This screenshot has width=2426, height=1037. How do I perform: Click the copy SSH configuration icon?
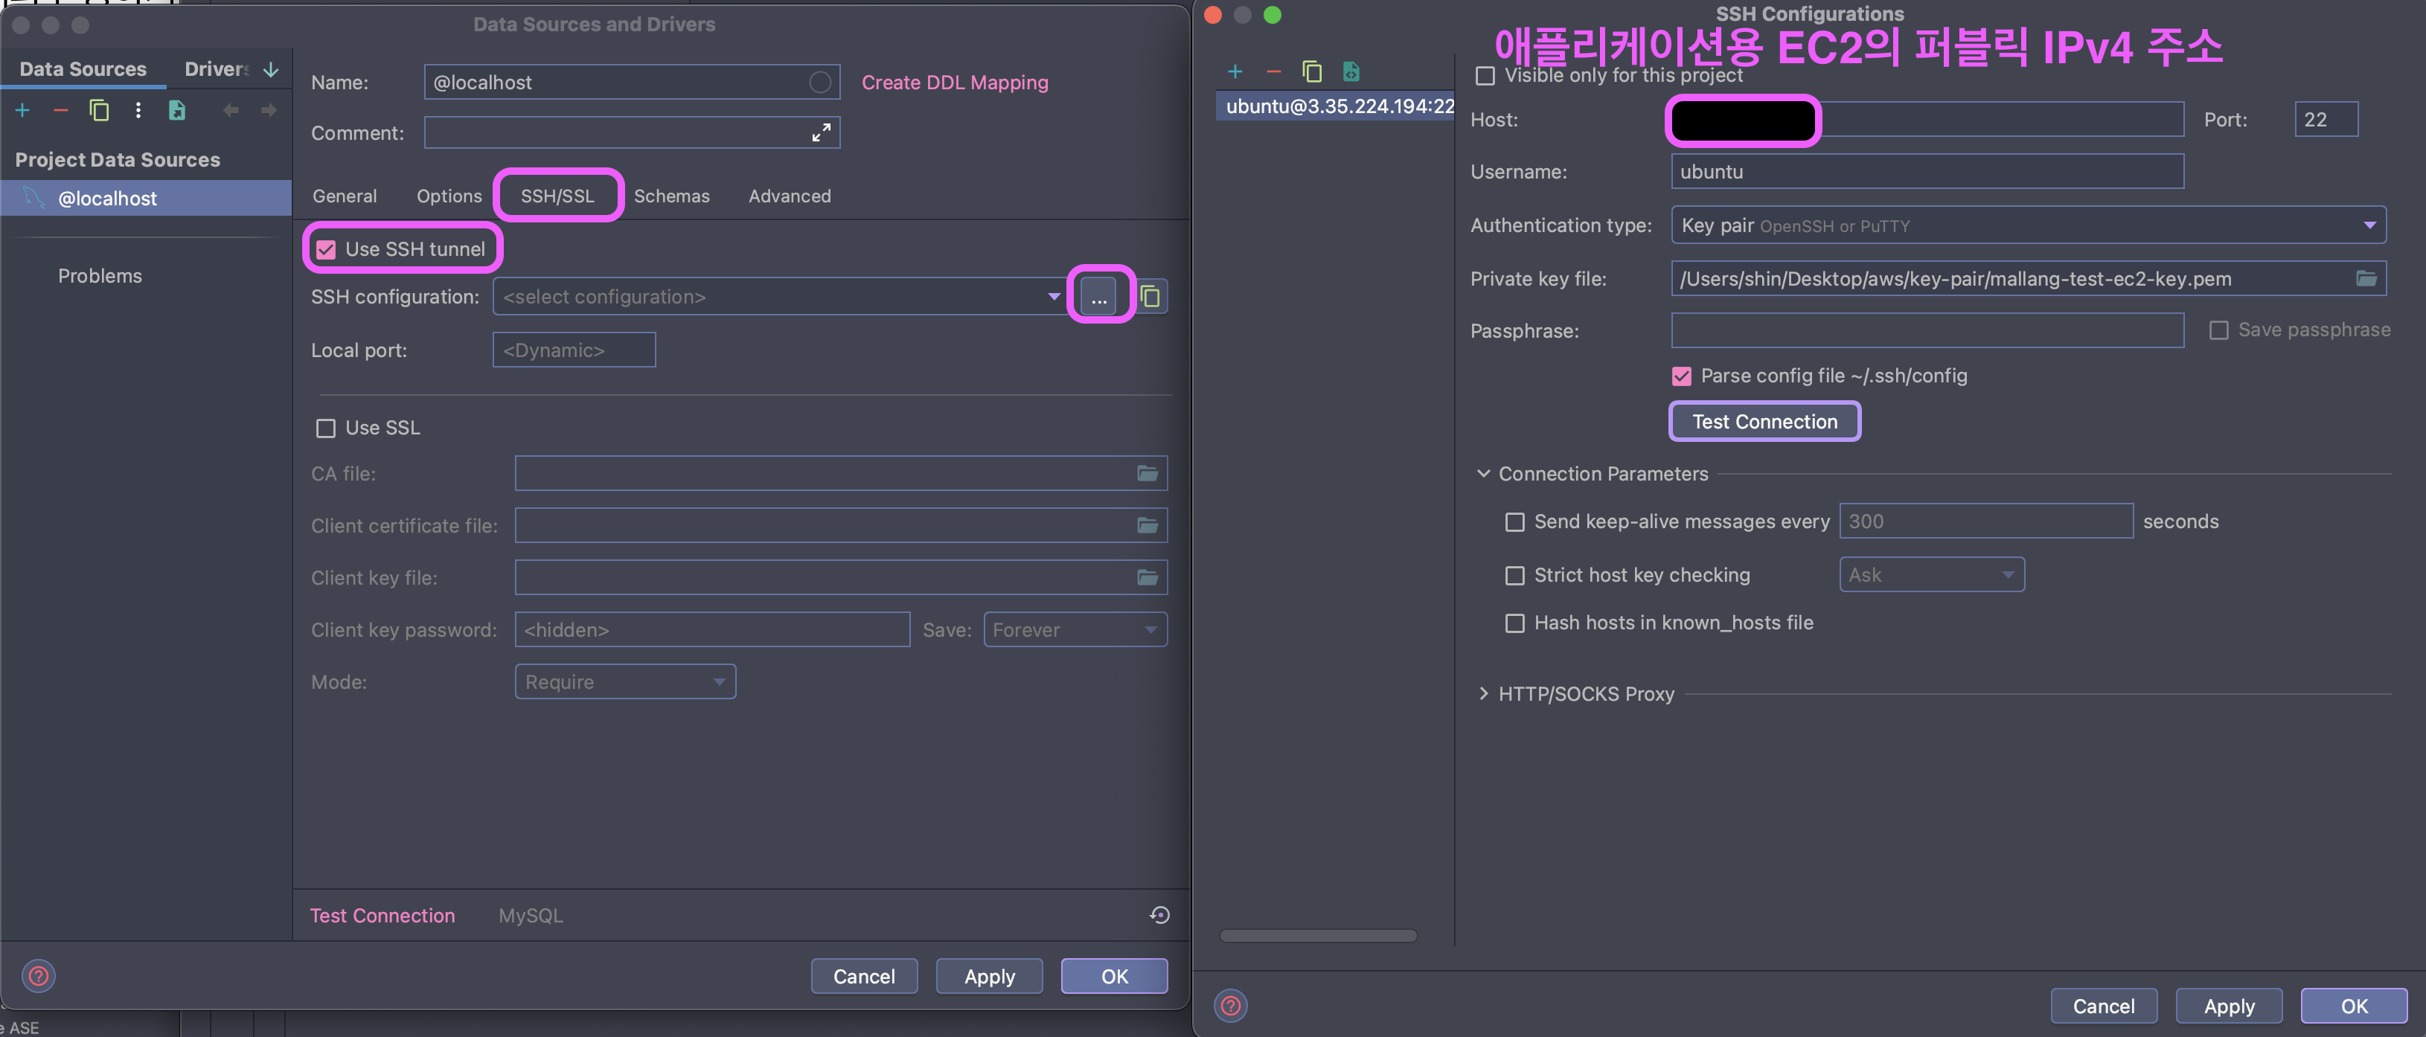[1150, 298]
